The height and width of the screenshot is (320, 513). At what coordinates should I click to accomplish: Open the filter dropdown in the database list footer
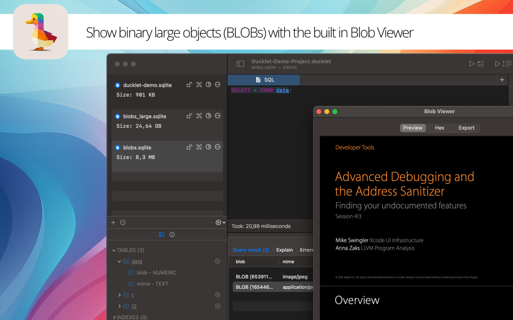(x=220, y=223)
